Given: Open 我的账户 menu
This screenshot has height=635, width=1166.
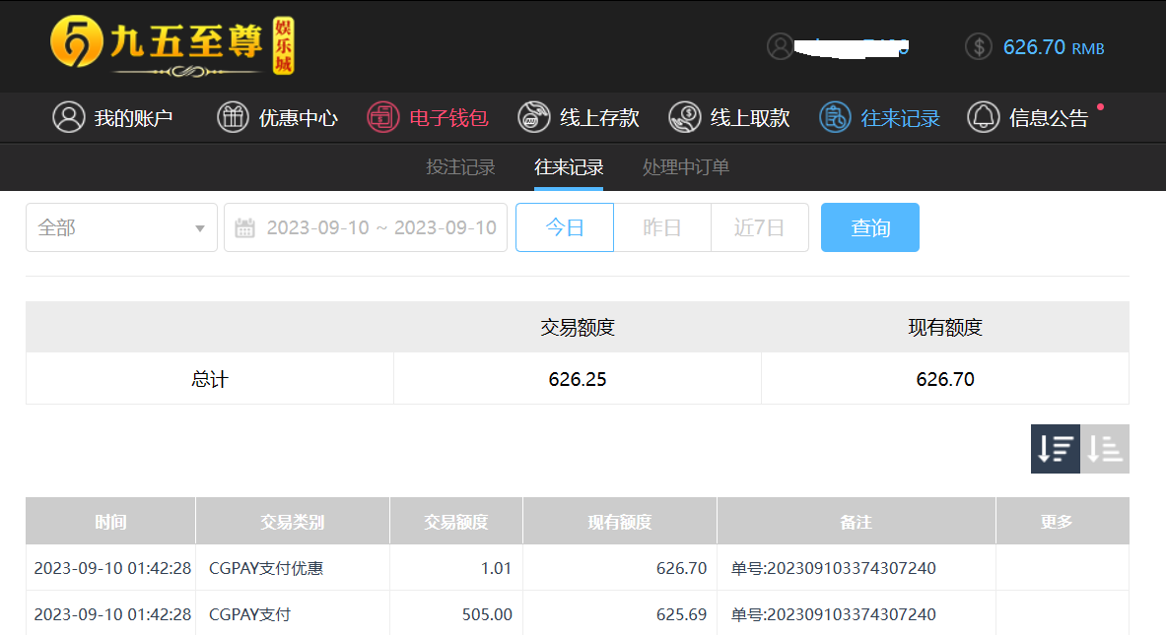Looking at the screenshot, I should point(112,117).
